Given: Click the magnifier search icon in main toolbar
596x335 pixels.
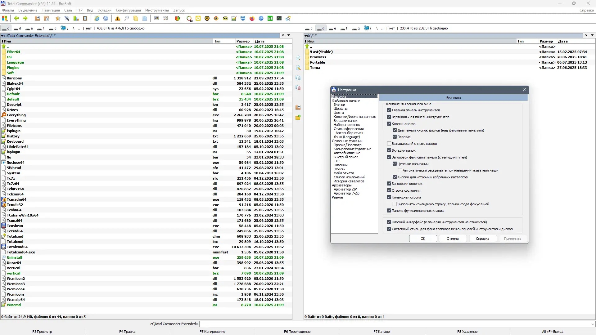Looking at the screenshot, I should click(x=127, y=19).
